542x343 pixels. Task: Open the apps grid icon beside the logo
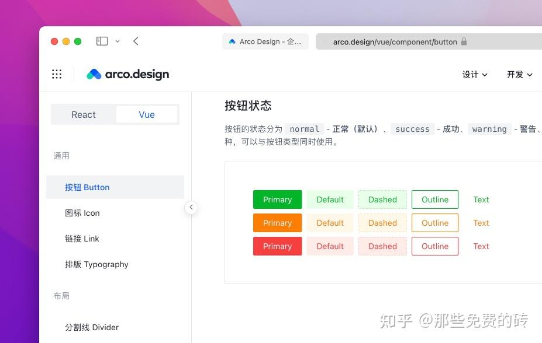coord(57,74)
